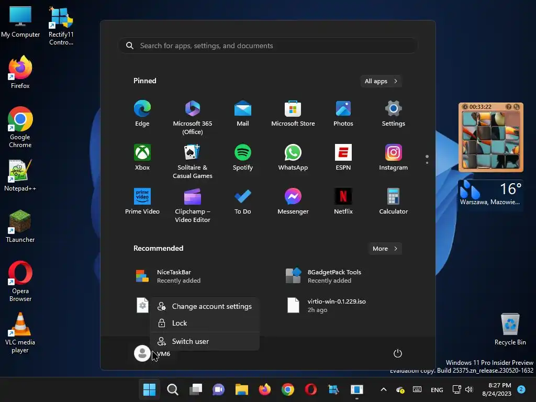Click the pinned apps page indicator dots
Screen dimensions: 536x402
point(427,159)
